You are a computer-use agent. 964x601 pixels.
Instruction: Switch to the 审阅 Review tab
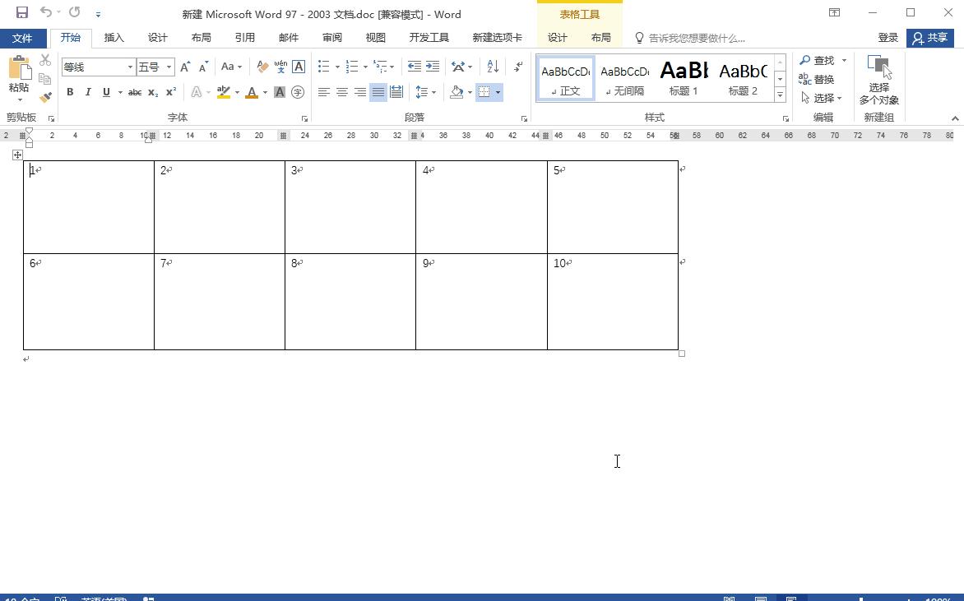click(332, 38)
